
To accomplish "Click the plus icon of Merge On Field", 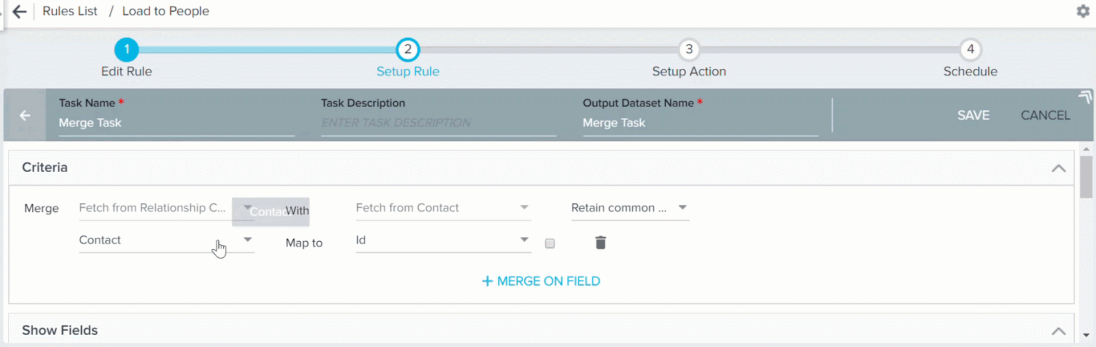I will [488, 281].
